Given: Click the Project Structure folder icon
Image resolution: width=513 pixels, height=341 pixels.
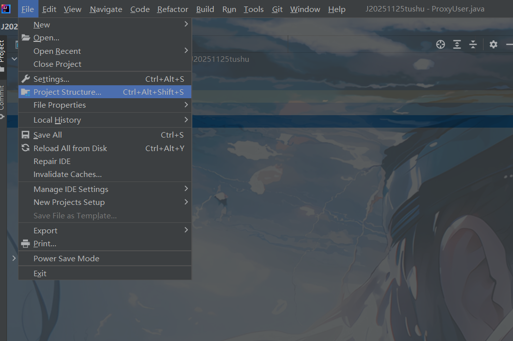Looking at the screenshot, I should [x=25, y=92].
